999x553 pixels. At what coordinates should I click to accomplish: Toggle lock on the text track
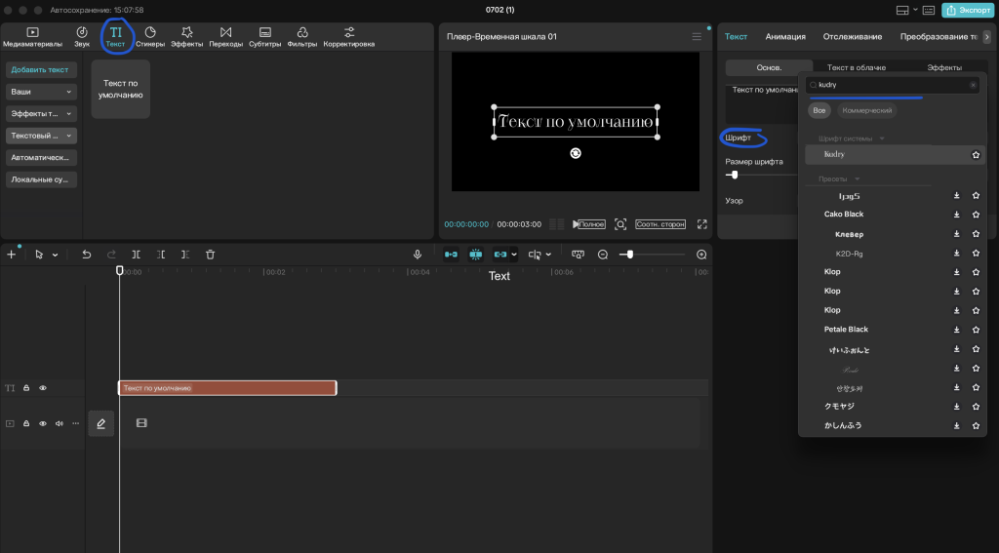(26, 388)
